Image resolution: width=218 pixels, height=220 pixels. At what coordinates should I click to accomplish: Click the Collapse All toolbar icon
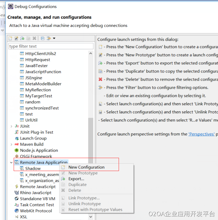point(42,38)
